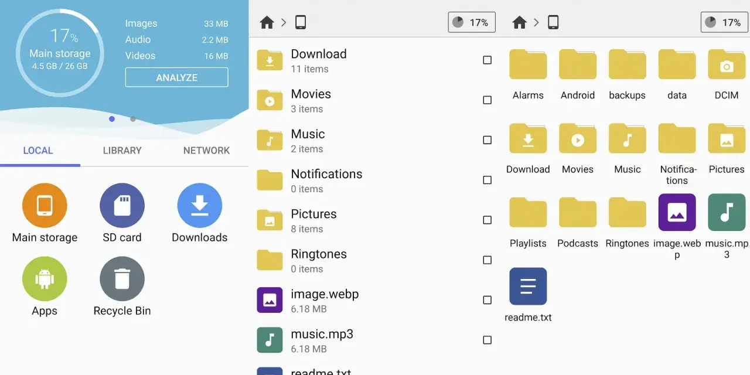Viewport: 750px width, 375px height.
Task: Open Android folder in grid view
Action: (578, 64)
